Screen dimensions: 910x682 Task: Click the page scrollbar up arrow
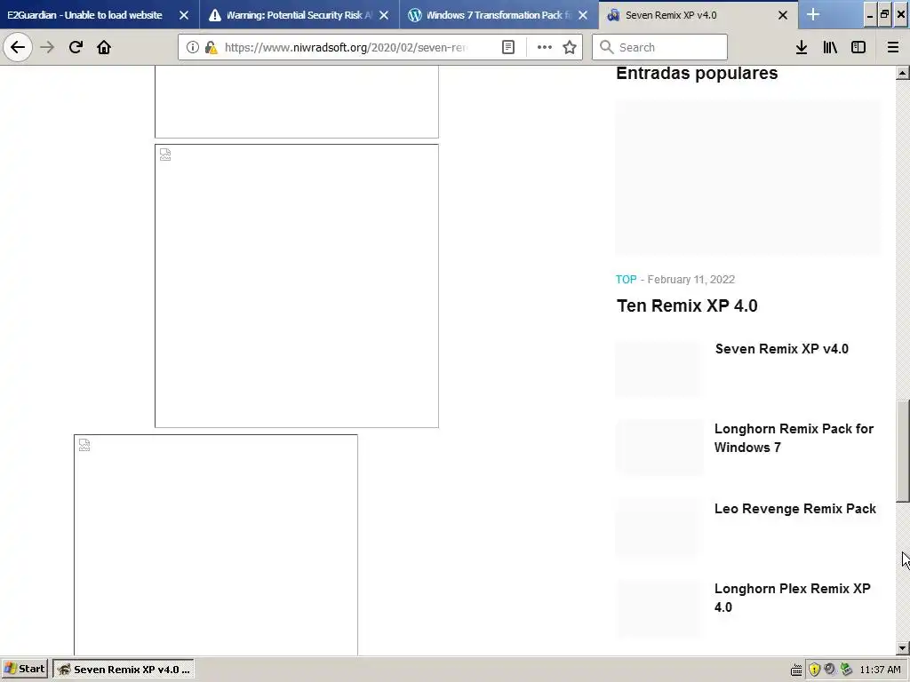(x=903, y=73)
